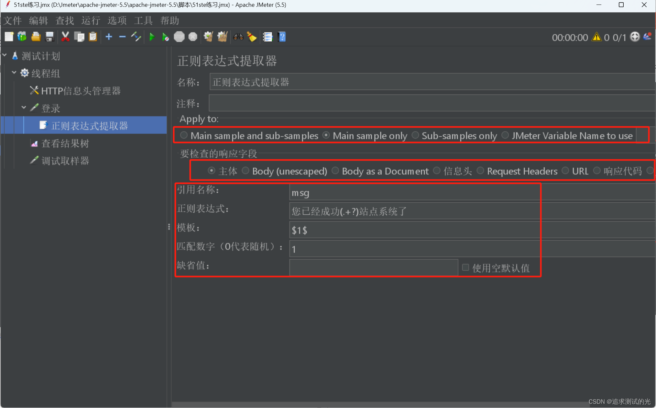This screenshot has height=408, width=656.
Task: Select 线程组 in the tree
Action: pos(46,74)
